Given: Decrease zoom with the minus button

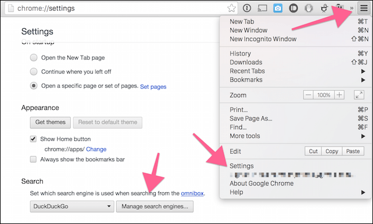Looking at the screenshot, I should pyautogui.click(x=308, y=95).
